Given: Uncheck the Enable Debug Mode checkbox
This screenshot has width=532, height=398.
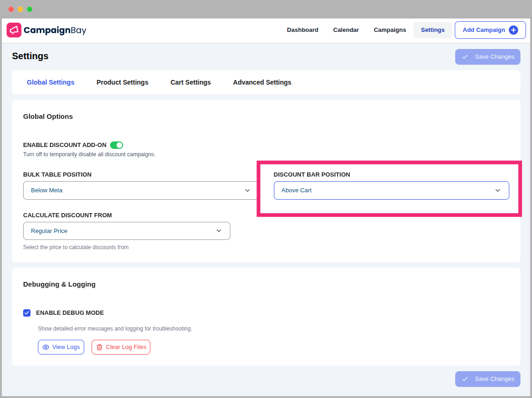Looking at the screenshot, I should coord(27,313).
